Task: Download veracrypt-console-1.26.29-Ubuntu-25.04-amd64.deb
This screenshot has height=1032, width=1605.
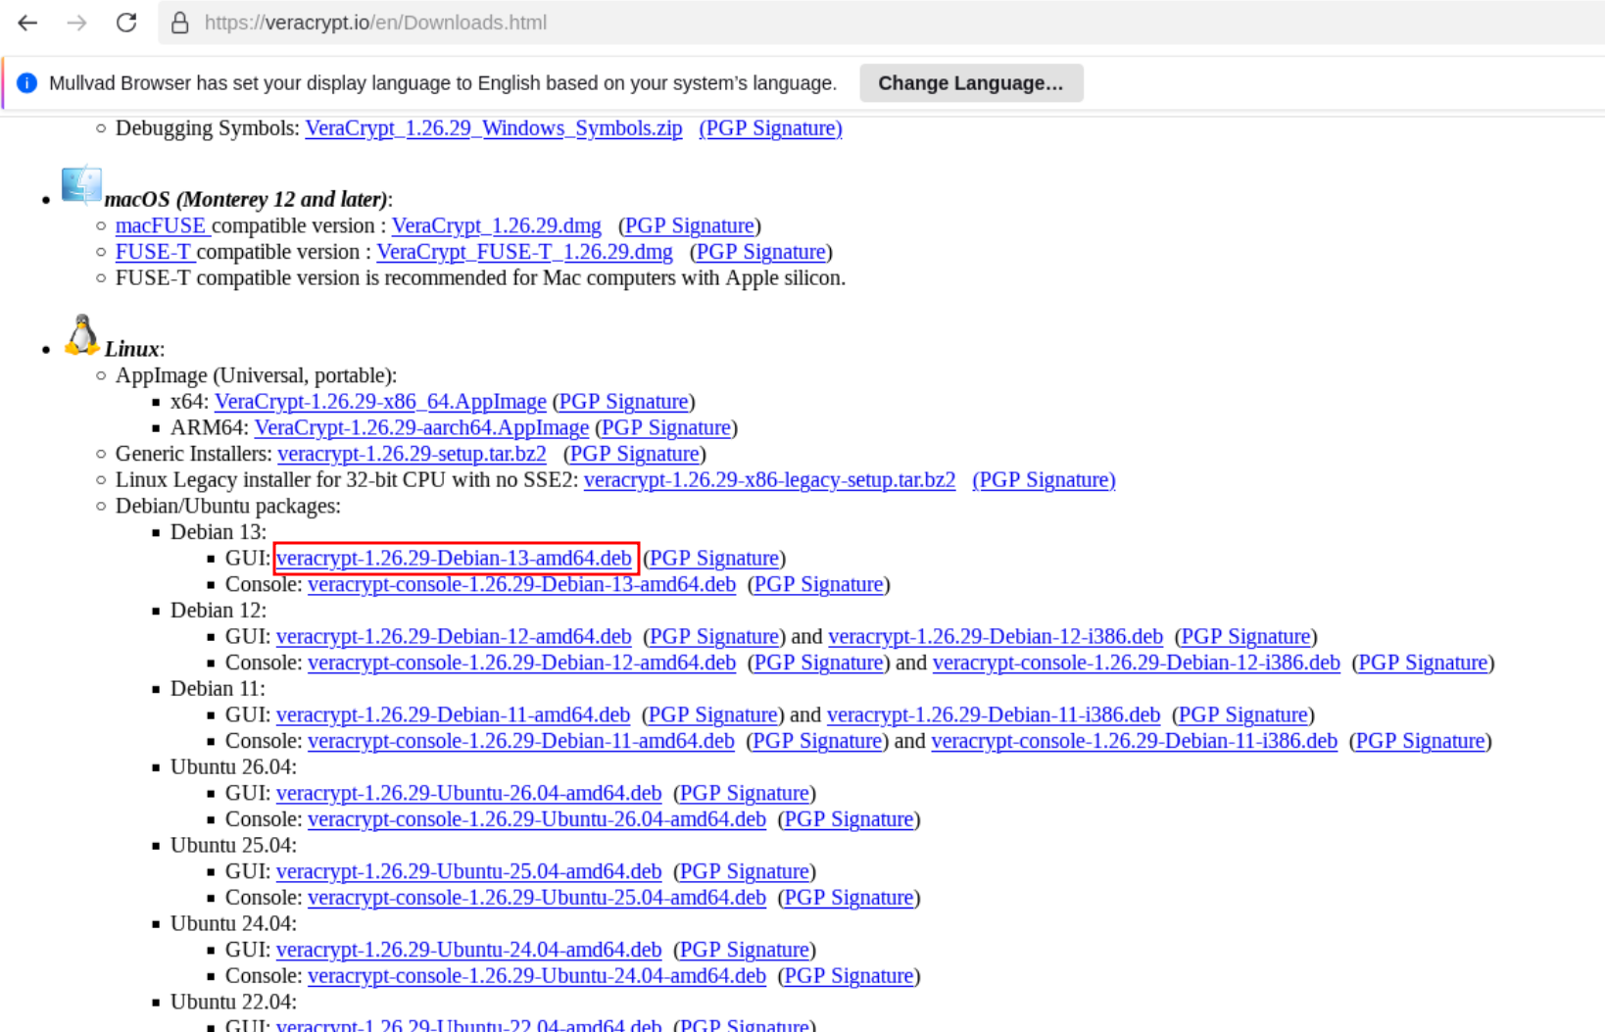Action: point(537,898)
